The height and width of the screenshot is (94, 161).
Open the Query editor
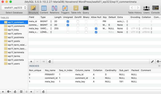point(86,10)
